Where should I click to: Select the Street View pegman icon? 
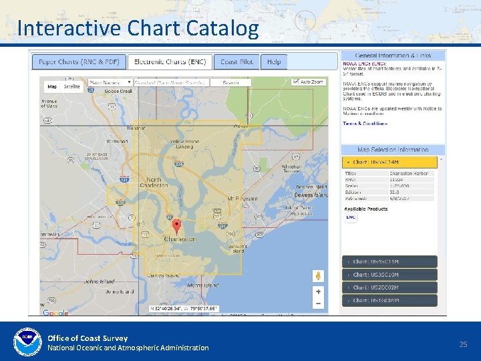click(x=318, y=275)
